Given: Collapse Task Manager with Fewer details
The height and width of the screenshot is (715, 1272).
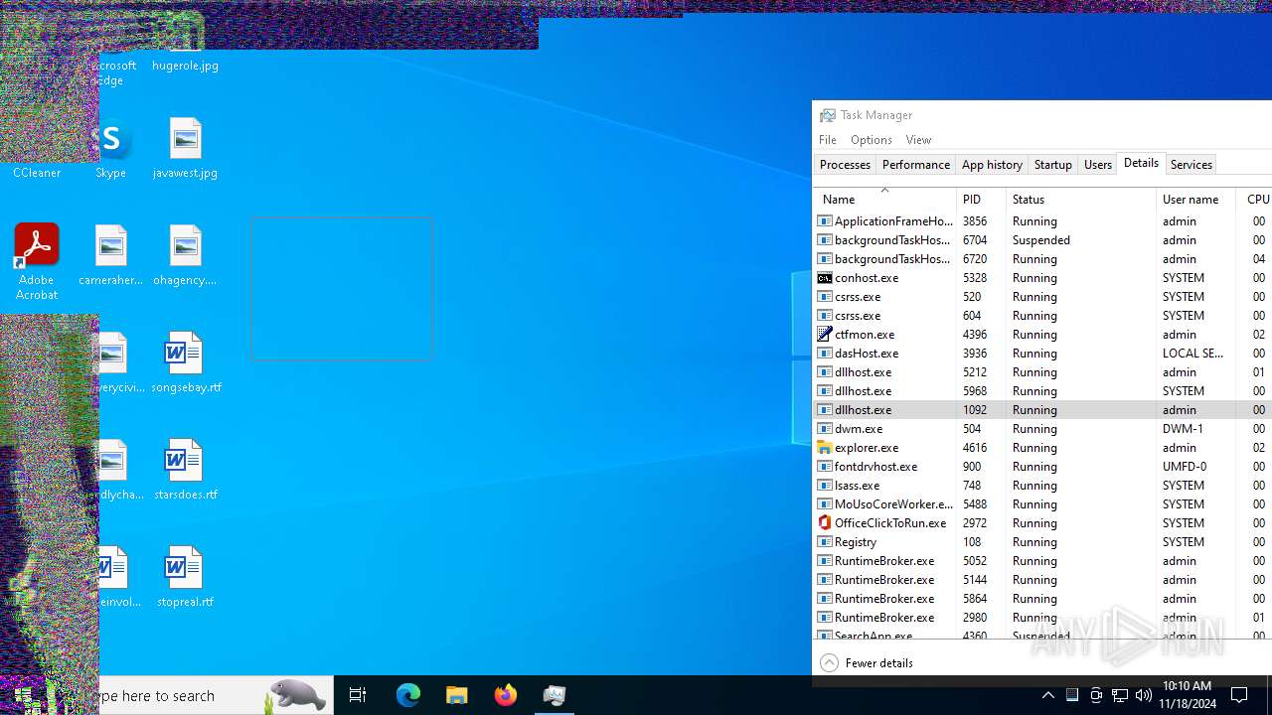Looking at the screenshot, I should point(868,662).
